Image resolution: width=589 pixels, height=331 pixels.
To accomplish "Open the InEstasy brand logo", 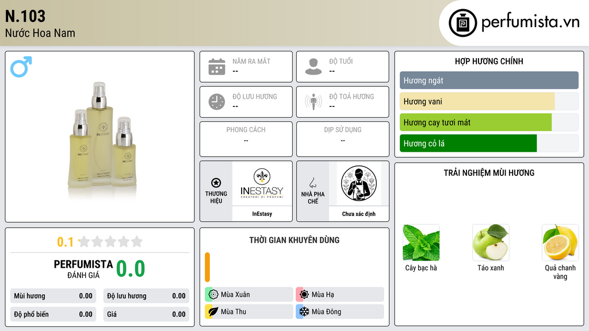I will pyautogui.click(x=262, y=183).
